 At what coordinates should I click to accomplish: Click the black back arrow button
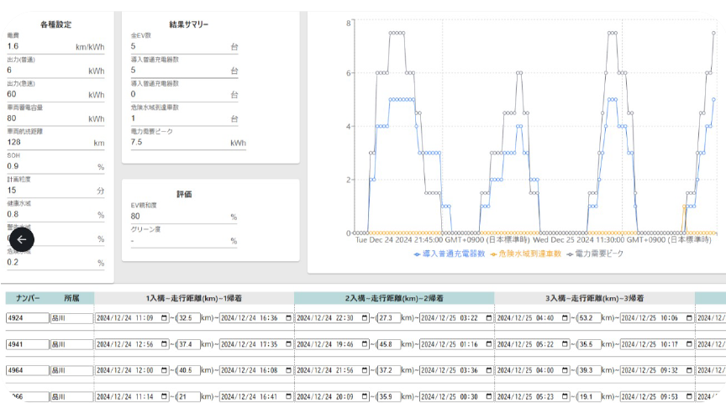[22, 239]
